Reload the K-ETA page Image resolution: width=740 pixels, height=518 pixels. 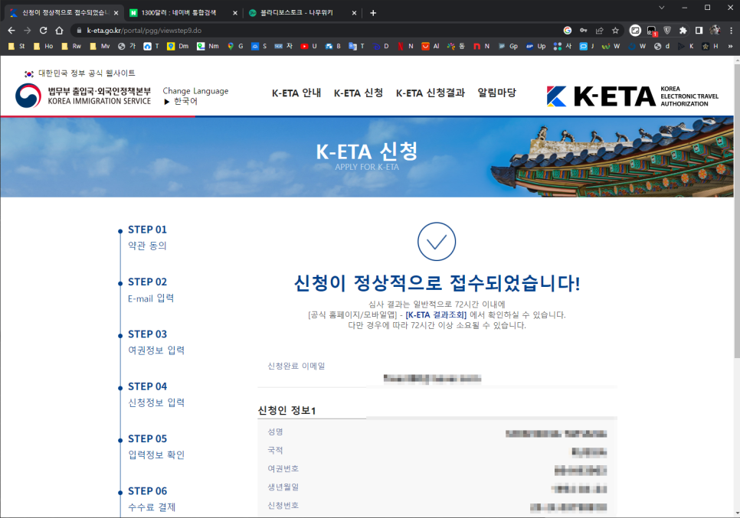44,30
